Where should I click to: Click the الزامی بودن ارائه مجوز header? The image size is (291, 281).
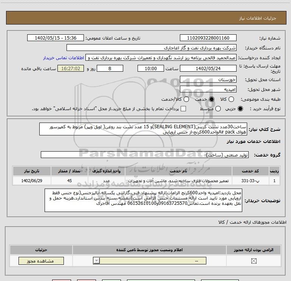point(254,250)
